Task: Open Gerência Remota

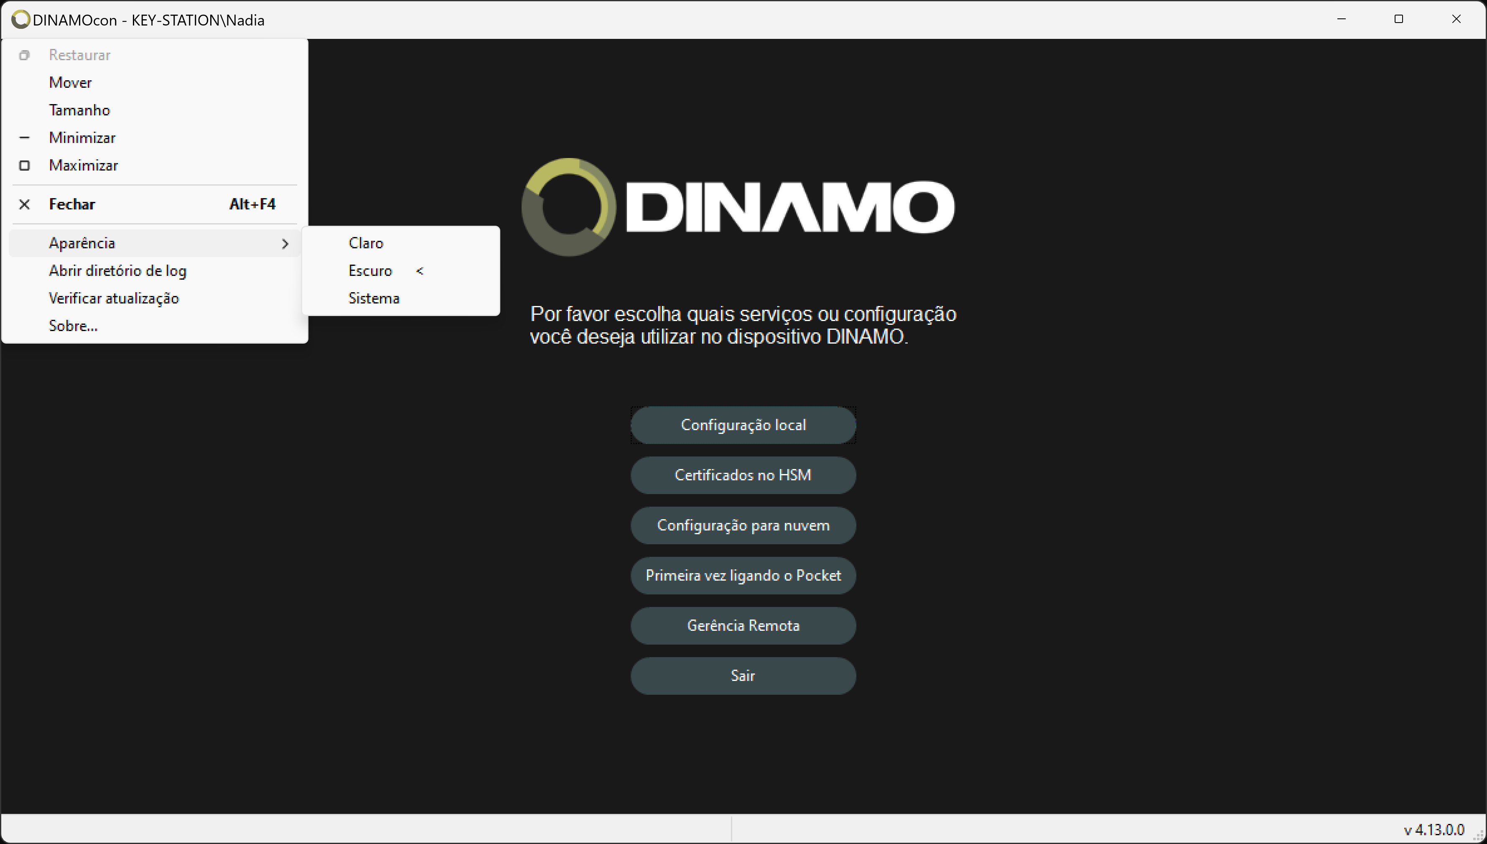Action: pyautogui.click(x=743, y=625)
